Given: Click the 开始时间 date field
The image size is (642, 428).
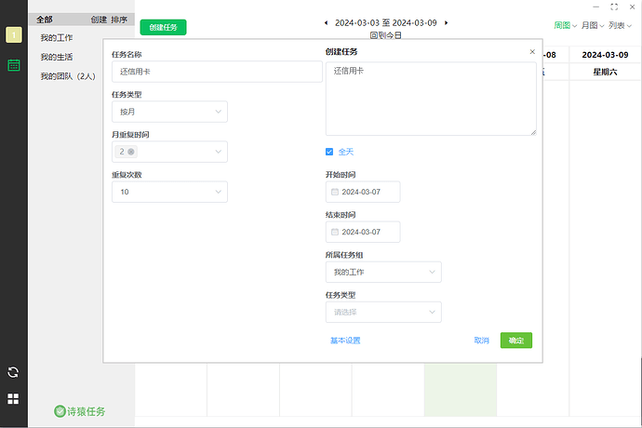Looking at the screenshot, I should click(363, 192).
